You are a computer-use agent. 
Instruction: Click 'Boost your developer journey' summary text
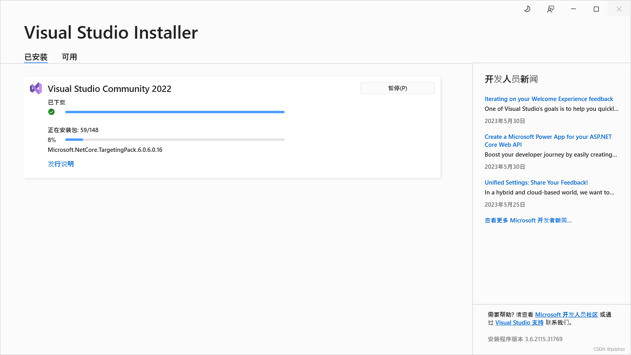551,155
